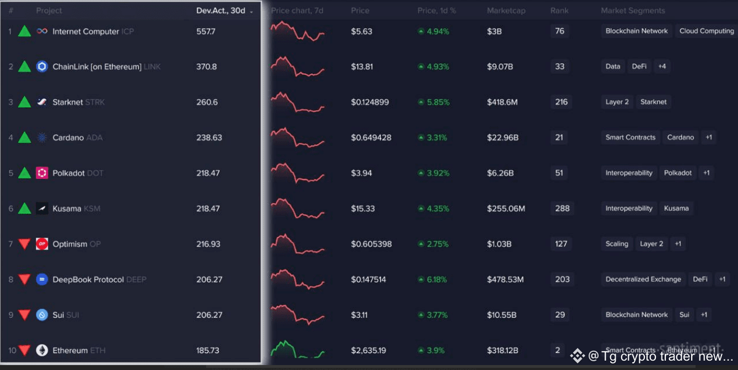The image size is (738, 370).
Task: Toggle the green up arrow beside Kusama
Action: point(24,208)
